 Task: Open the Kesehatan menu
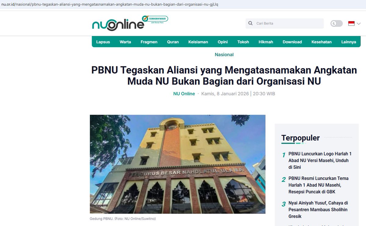[x=321, y=42]
